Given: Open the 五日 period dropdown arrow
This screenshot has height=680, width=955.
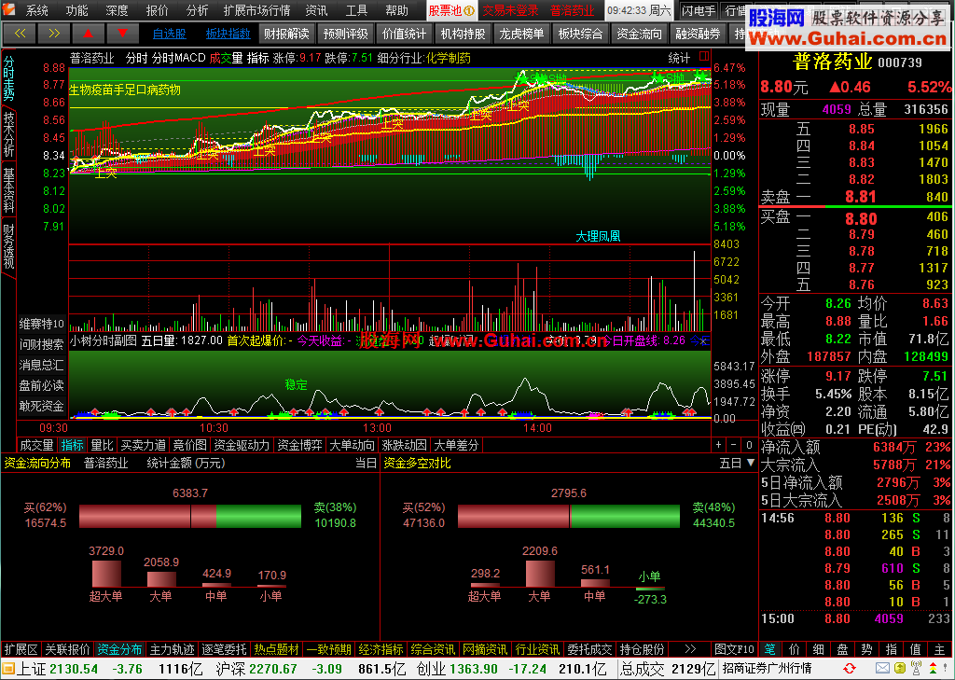Looking at the screenshot, I should click(751, 463).
